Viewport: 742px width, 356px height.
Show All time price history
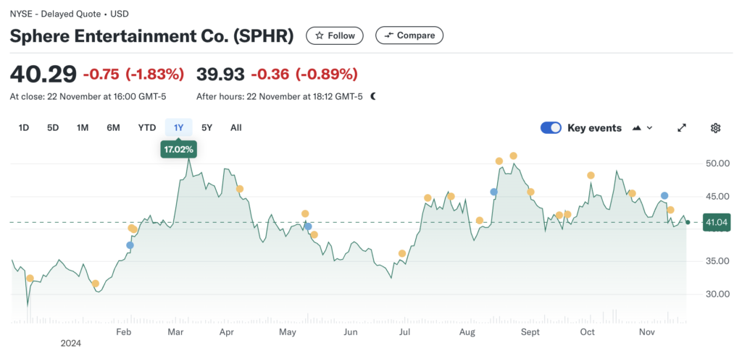pyautogui.click(x=235, y=128)
